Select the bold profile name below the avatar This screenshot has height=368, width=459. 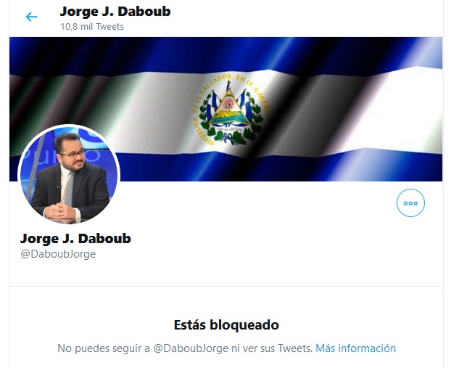click(75, 239)
